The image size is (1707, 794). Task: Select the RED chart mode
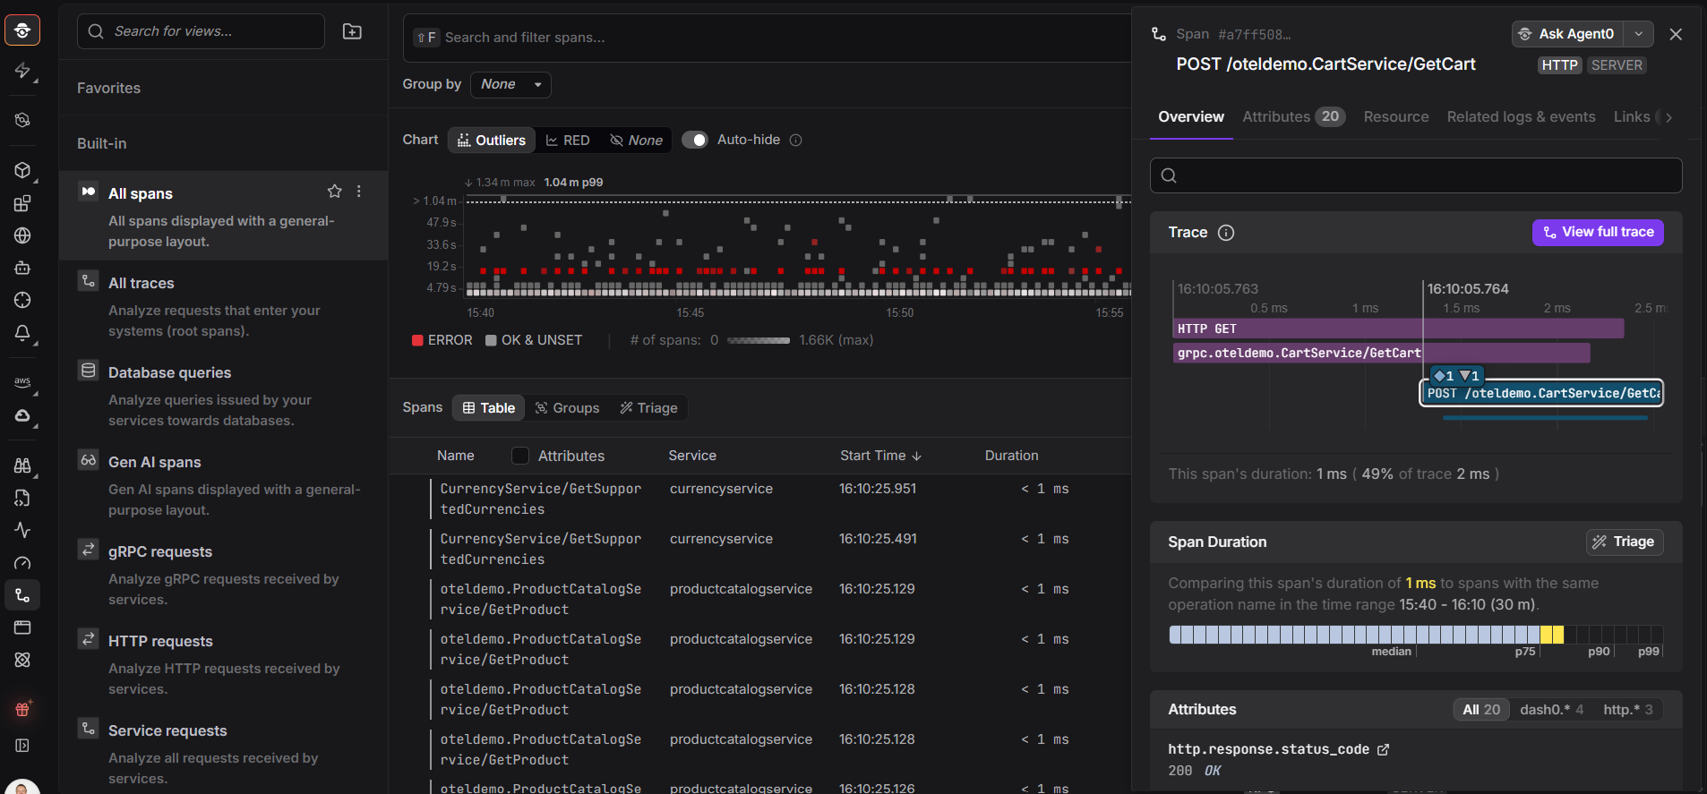point(568,140)
